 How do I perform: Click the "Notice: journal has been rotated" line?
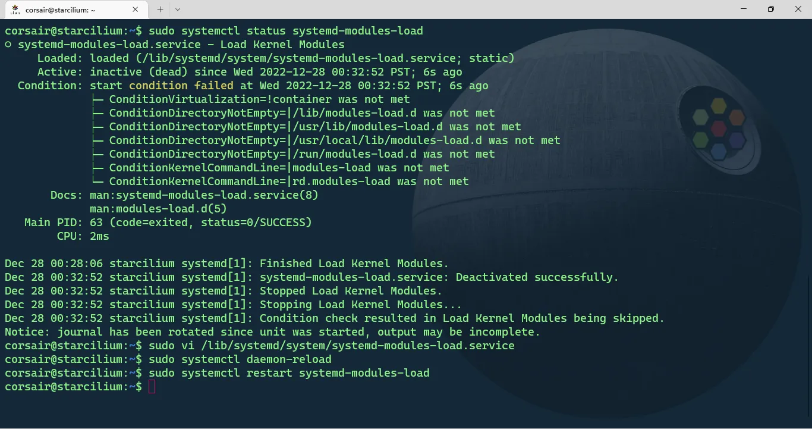coord(272,332)
